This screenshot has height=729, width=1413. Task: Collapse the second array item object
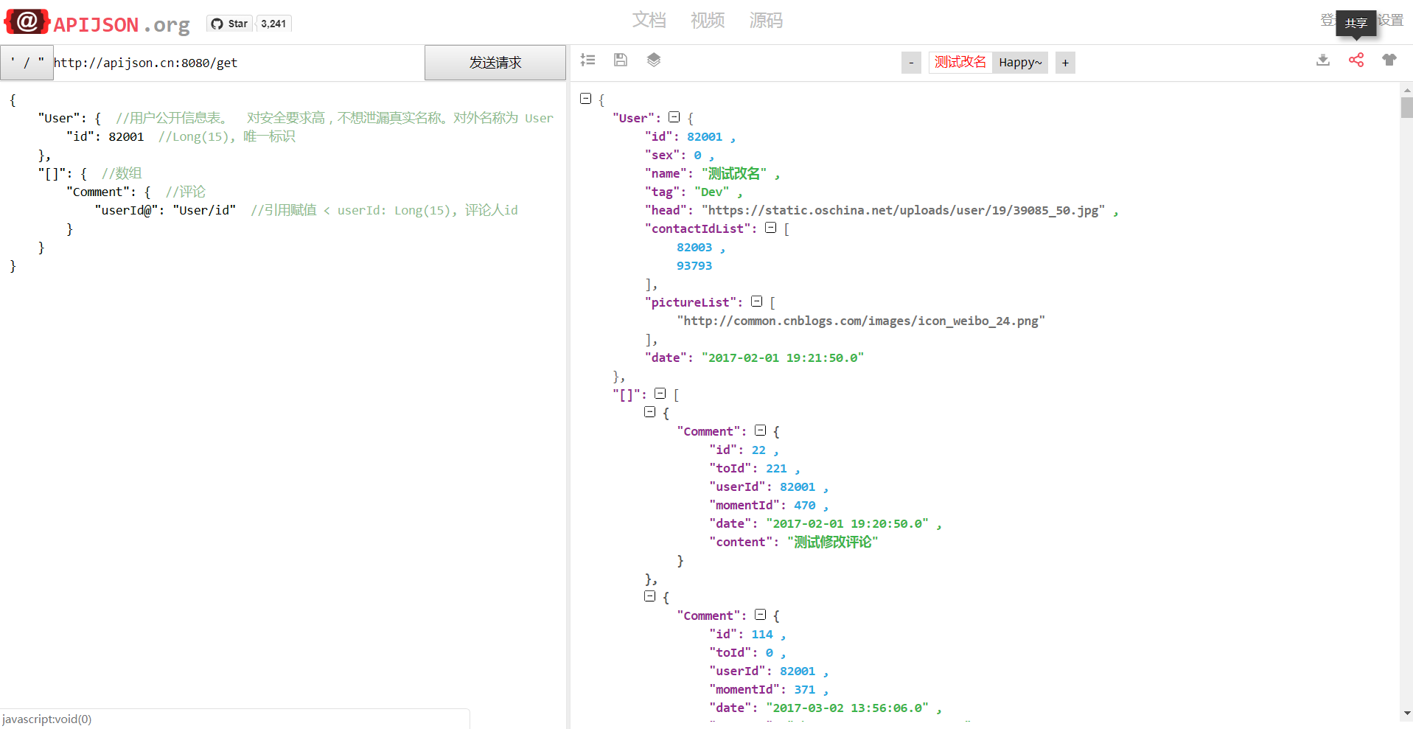(x=650, y=596)
